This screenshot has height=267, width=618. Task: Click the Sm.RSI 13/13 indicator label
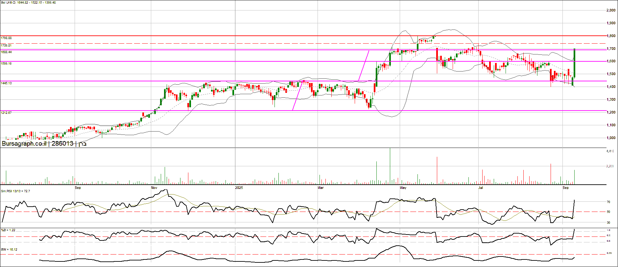click(x=15, y=191)
